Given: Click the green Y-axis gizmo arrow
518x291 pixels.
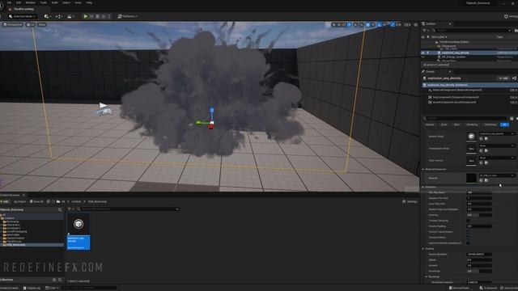Looking at the screenshot, I should coord(198,122).
